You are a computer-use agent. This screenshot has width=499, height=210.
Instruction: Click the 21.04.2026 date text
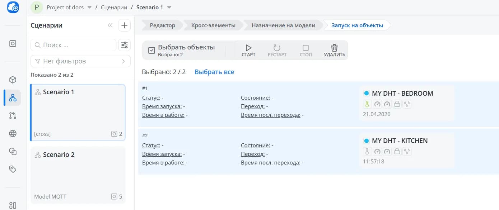pyautogui.click(x=377, y=114)
